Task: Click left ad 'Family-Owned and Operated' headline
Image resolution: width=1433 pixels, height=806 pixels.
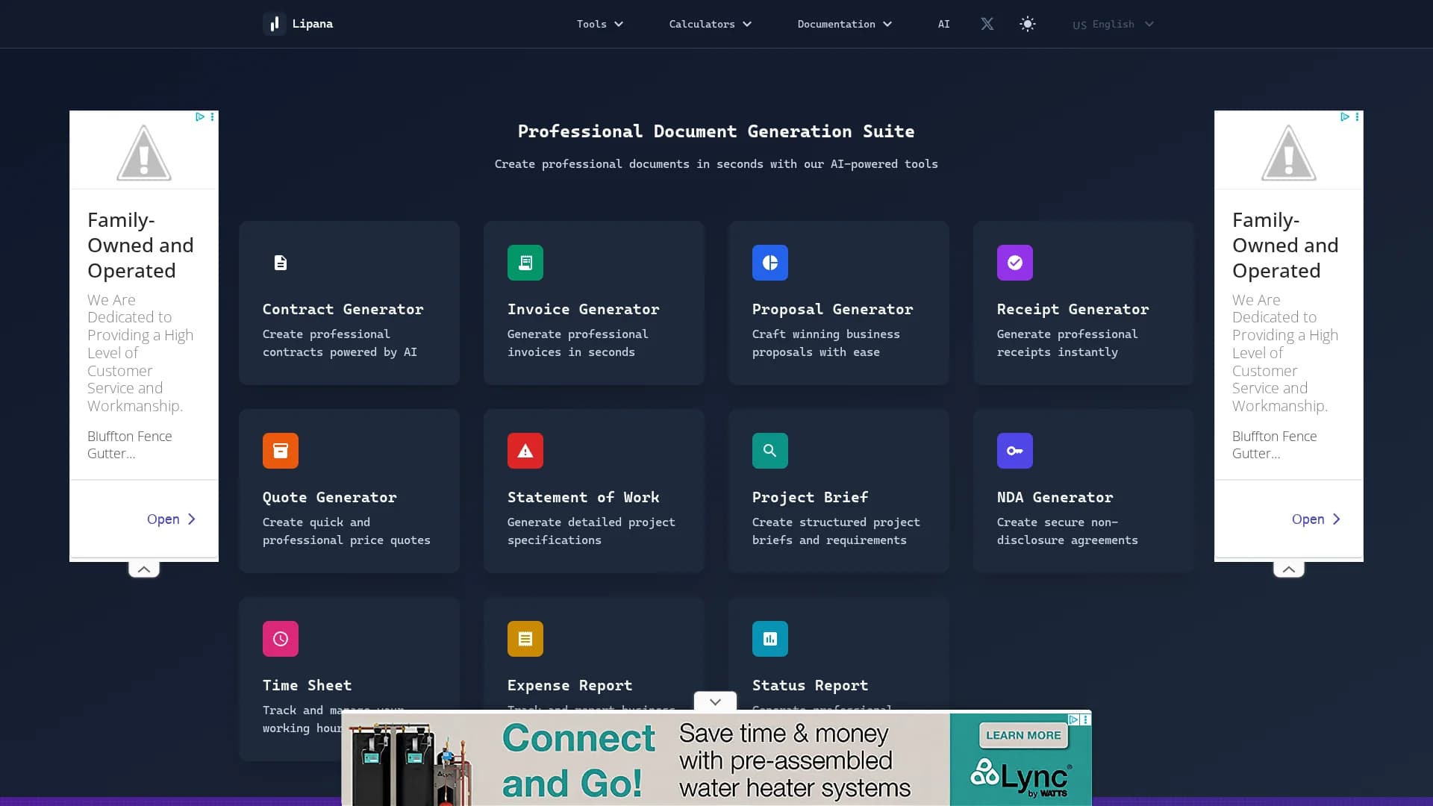Action: 140,246
